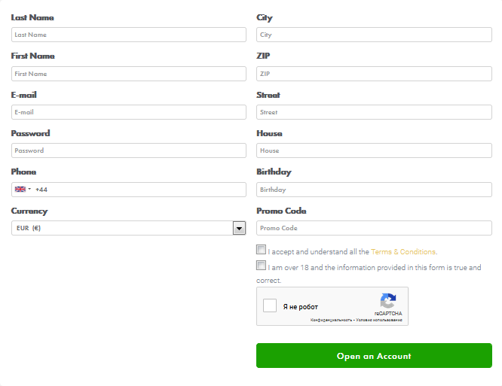This screenshot has width=502, height=386.
Task: Focus the Password field
Action: click(x=129, y=150)
